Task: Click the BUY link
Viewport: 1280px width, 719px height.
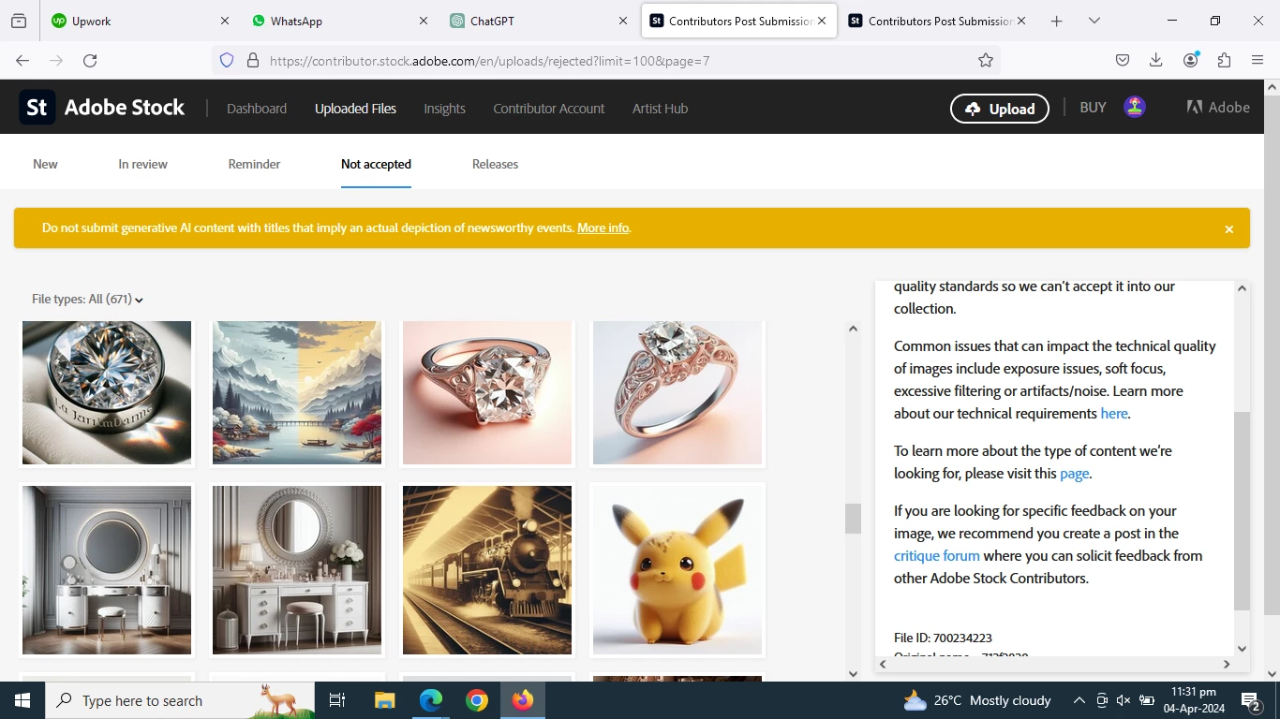Action: coord(1093,108)
